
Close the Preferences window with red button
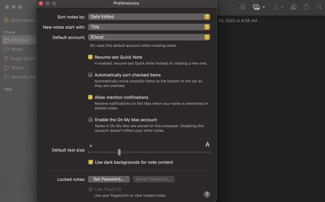[x=41, y=3]
